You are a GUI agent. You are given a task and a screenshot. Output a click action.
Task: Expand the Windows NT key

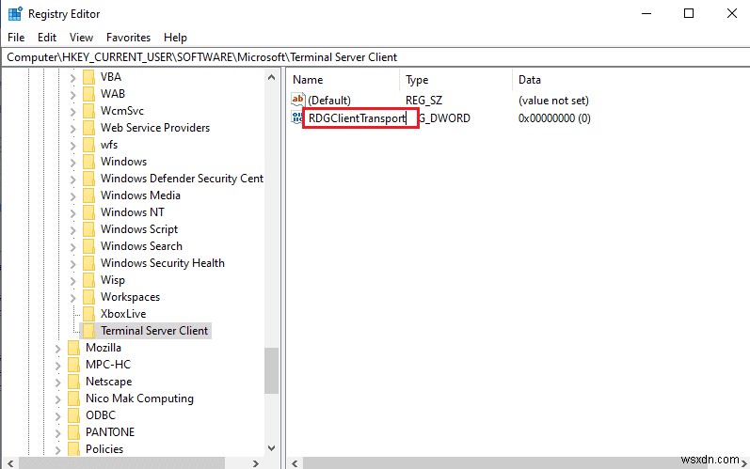click(x=72, y=212)
